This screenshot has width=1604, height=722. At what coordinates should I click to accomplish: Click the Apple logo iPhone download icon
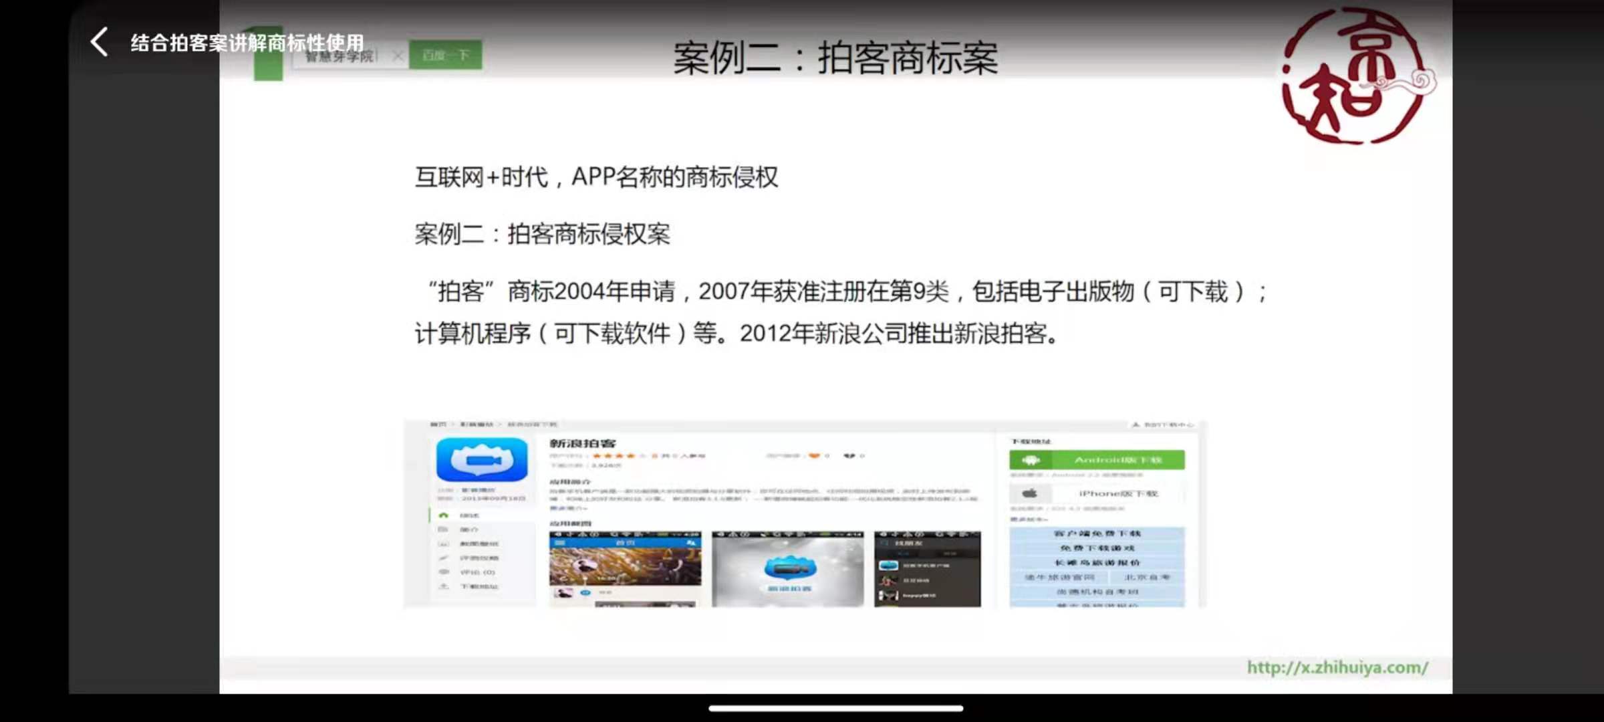(1030, 493)
